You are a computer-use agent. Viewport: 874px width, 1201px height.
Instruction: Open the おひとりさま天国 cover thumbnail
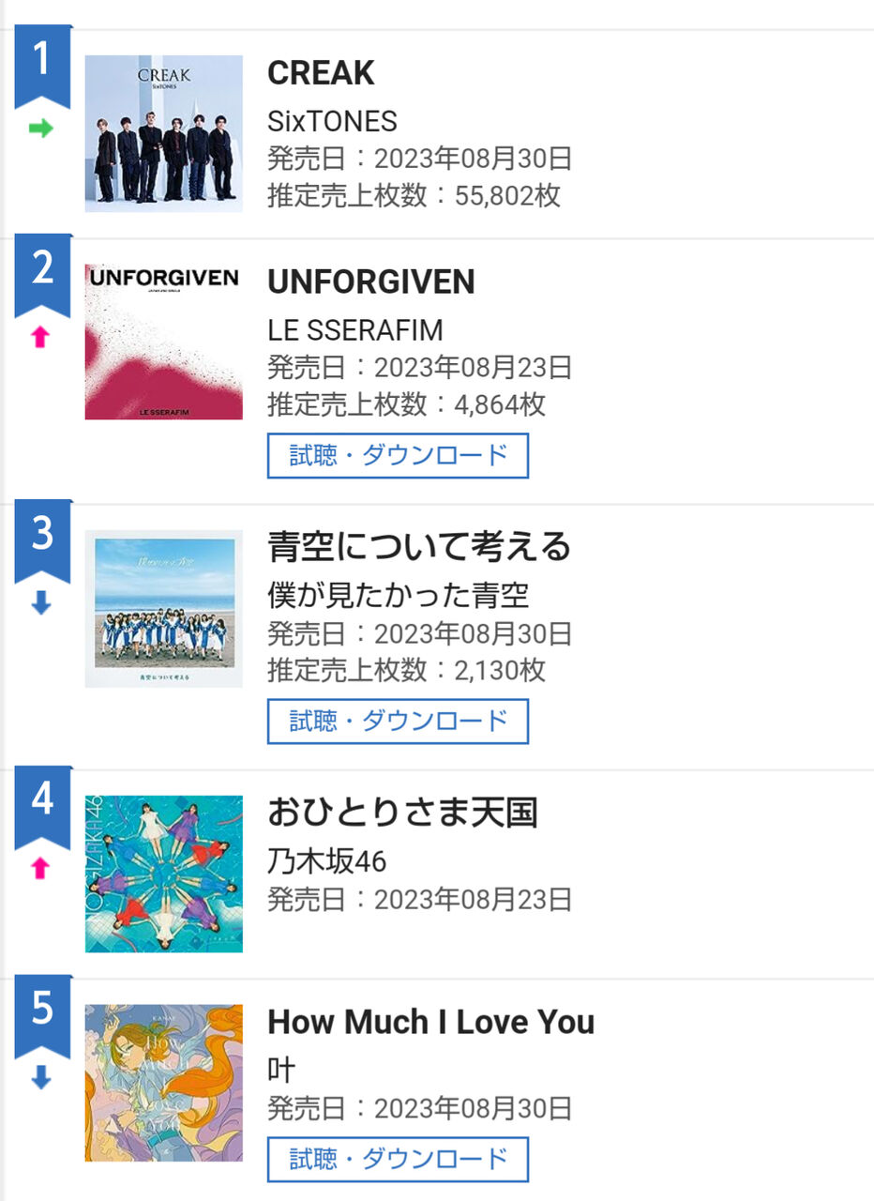pos(164,874)
